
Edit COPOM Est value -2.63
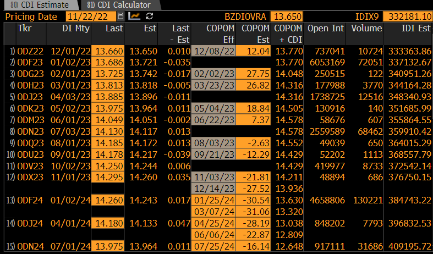[x=254, y=143]
